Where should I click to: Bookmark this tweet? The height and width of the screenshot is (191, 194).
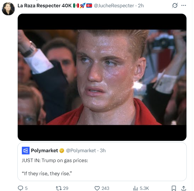[x=173, y=188]
